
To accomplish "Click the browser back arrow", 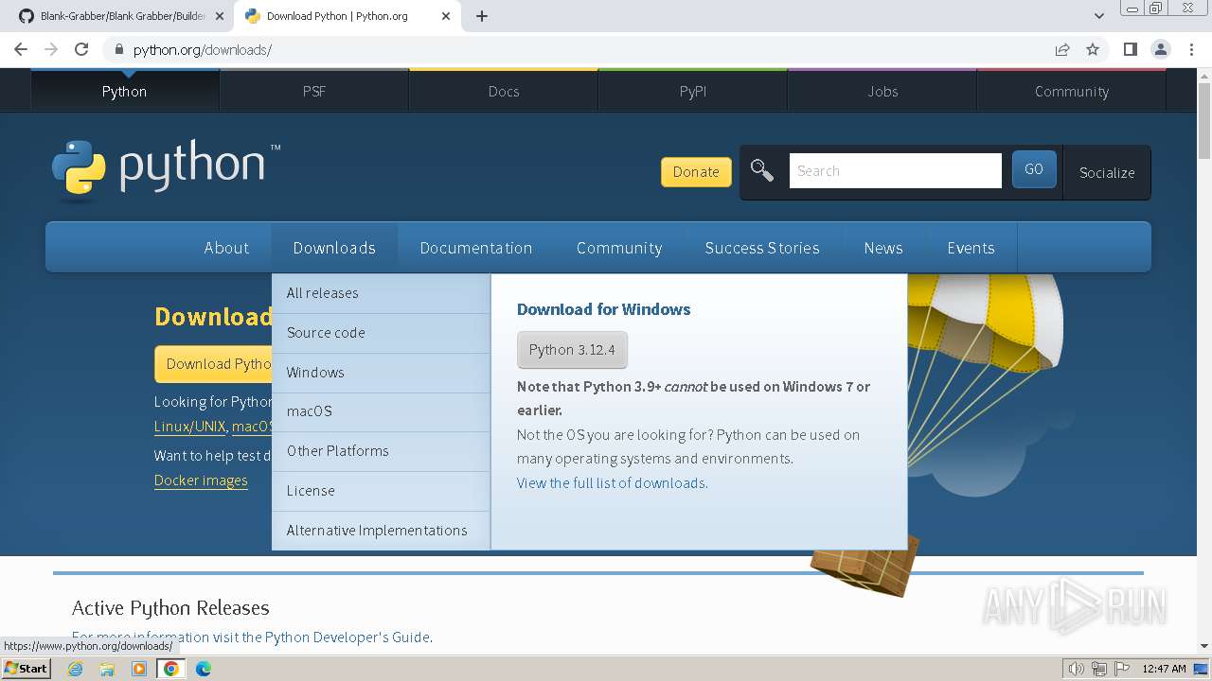I will [21, 49].
